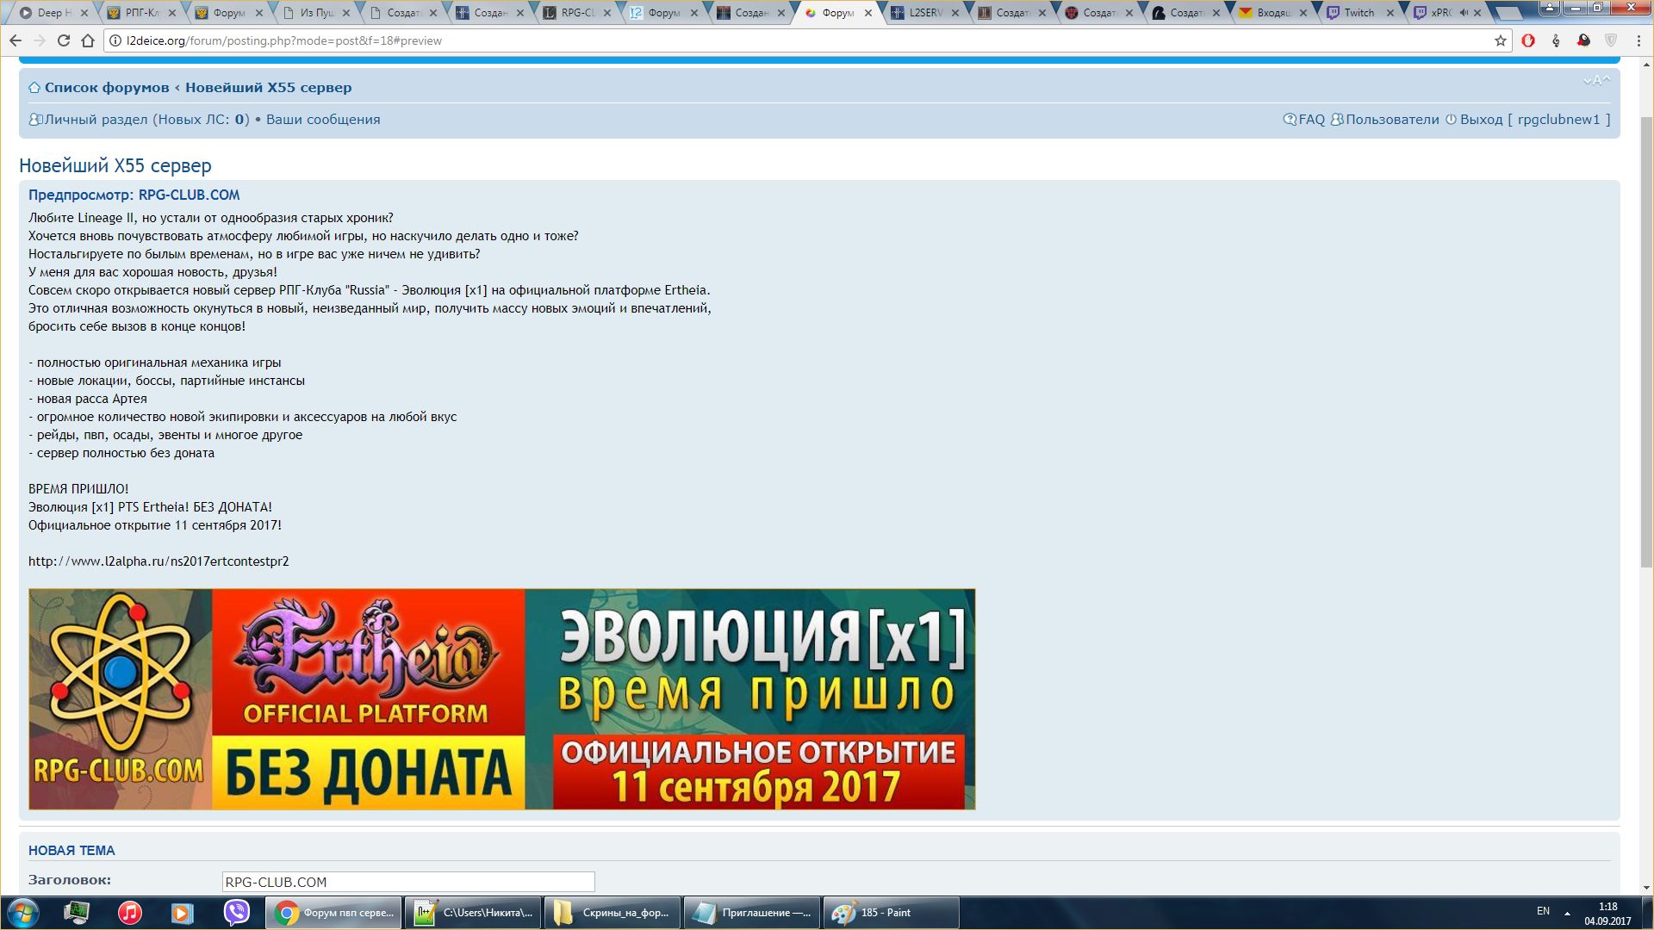Switch to the Notepad++ taskbar window

[x=473, y=913]
